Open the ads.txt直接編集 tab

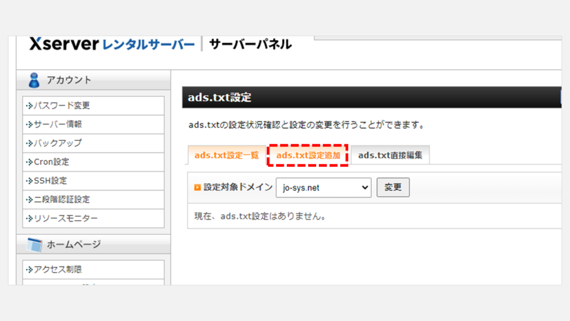point(390,155)
